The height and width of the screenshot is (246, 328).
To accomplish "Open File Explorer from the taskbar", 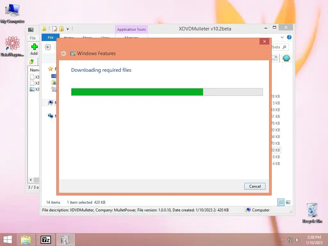I will tap(26, 240).
